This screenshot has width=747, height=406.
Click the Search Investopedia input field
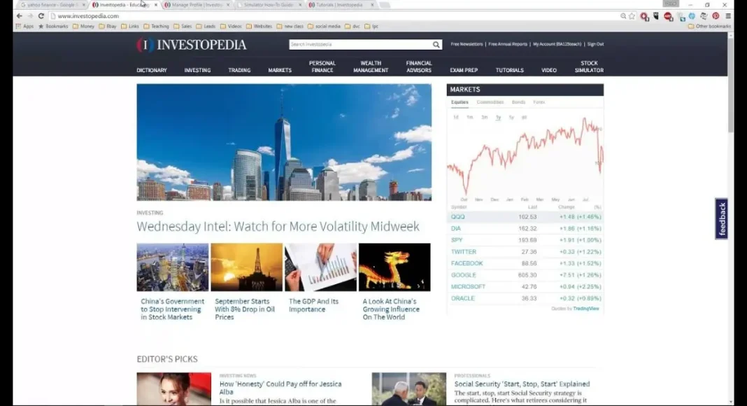360,44
